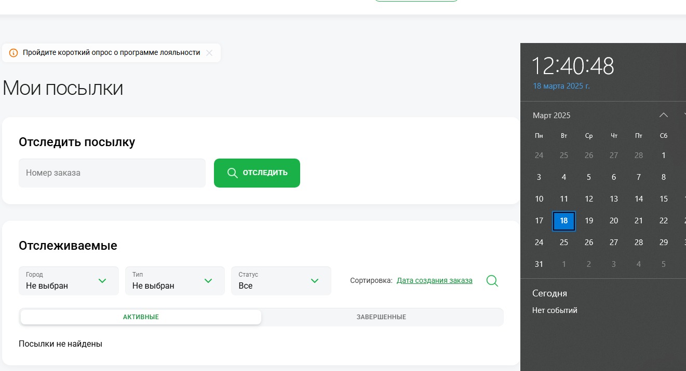The image size is (686, 371).
Task: Select today's highlighted date 18 in calendar
Action: click(564, 221)
